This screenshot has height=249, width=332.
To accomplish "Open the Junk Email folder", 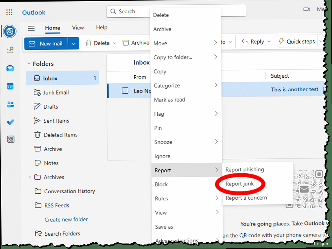I will [56, 93].
